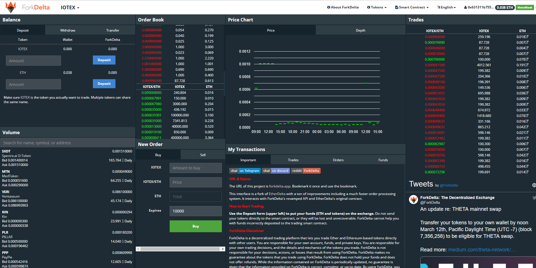Open the About ForkDelta info item

tap(343, 7)
